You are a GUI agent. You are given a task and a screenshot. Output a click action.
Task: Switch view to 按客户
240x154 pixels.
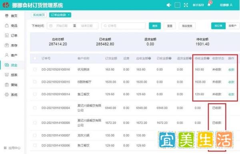(232, 26)
